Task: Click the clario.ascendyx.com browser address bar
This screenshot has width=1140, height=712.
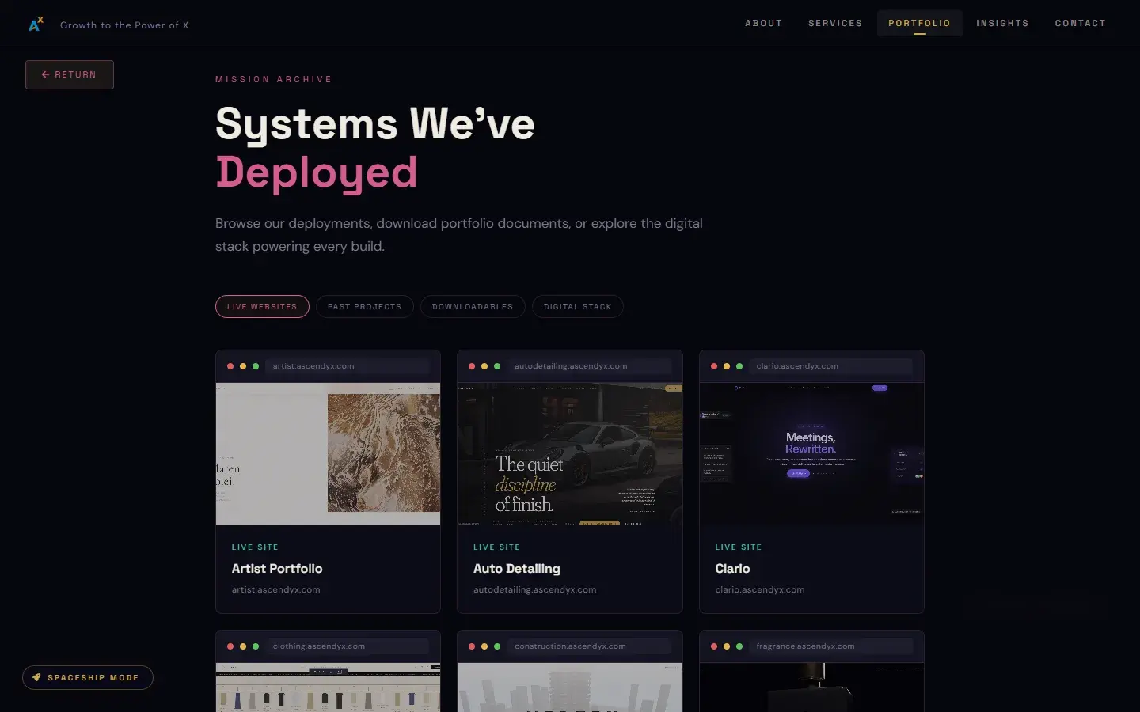Action: point(831,366)
